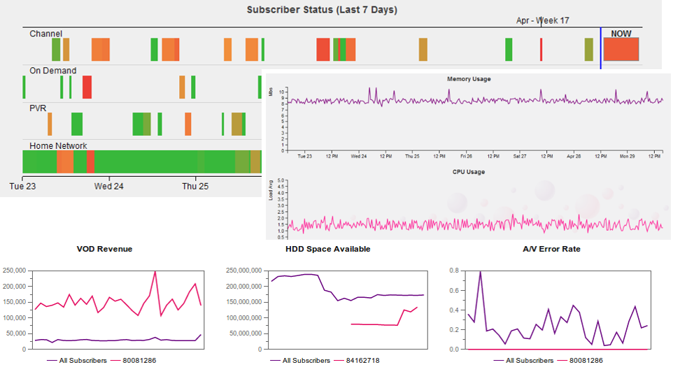Click the Channel row label
673x381 pixels.
click(46, 34)
